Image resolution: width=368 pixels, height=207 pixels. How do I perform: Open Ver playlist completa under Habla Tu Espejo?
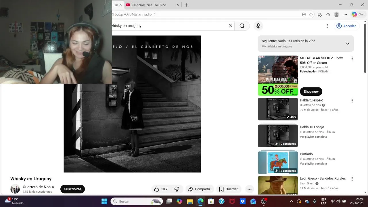(x=313, y=137)
